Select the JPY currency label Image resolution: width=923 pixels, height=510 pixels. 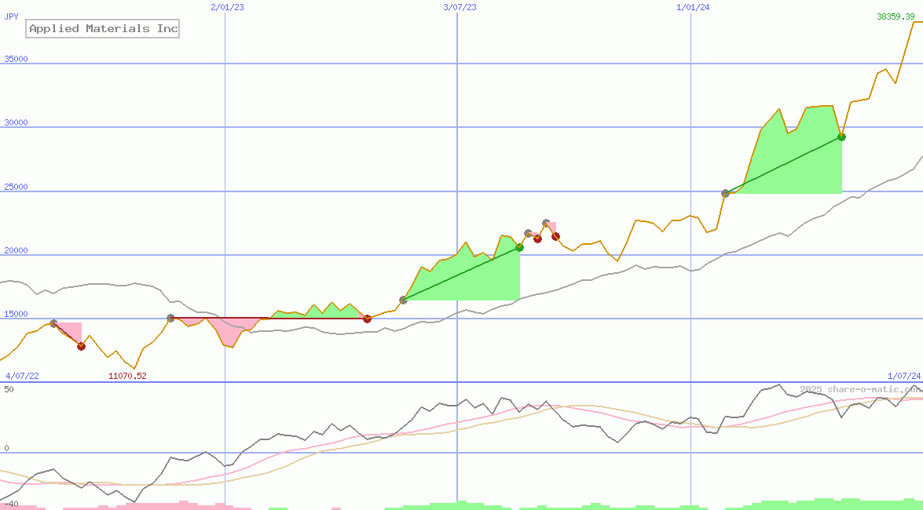tap(11, 16)
